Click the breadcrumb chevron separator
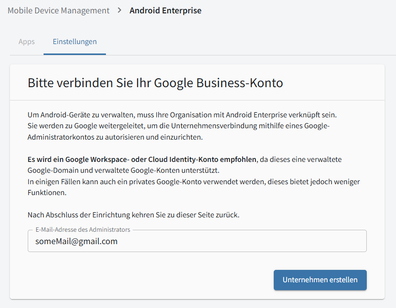The image size is (396, 308). pos(120,10)
